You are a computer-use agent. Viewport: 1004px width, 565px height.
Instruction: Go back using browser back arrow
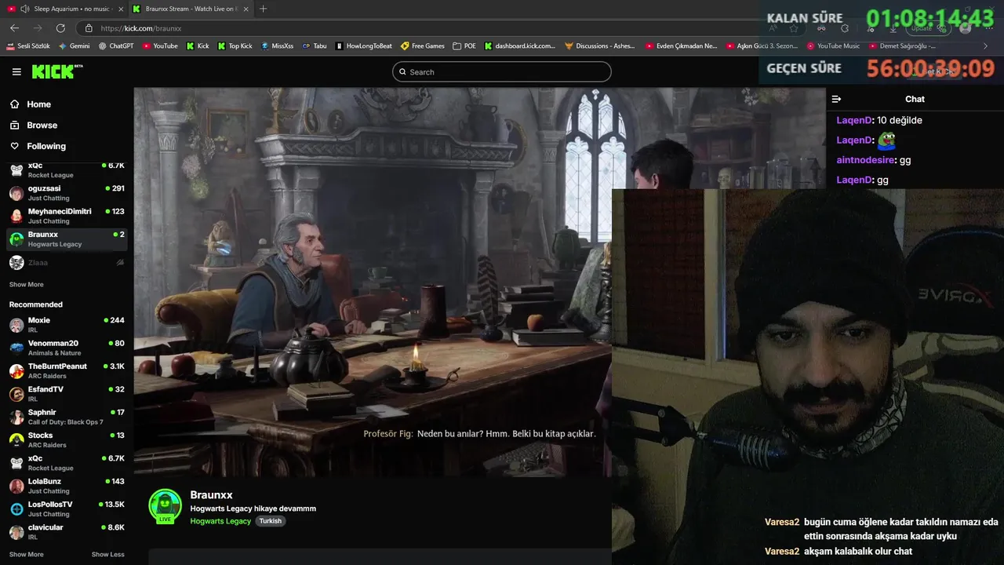pos(14,27)
